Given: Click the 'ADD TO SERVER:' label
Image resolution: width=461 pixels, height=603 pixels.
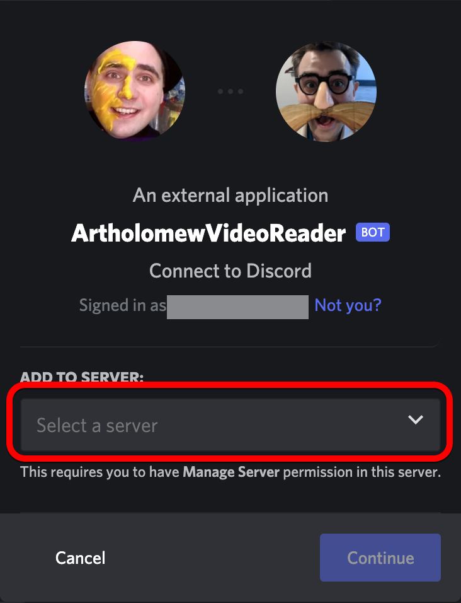Looking at the screenshot, I should pyautogui.click(x=82, y=377).
